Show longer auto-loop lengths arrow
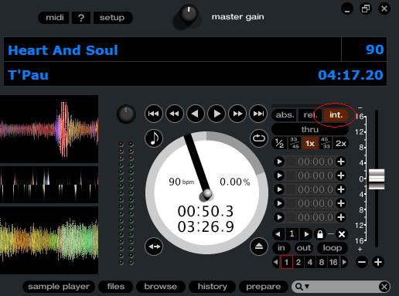Image resolution: width=399 pixels, height=296 pixels. coord(344,262)
